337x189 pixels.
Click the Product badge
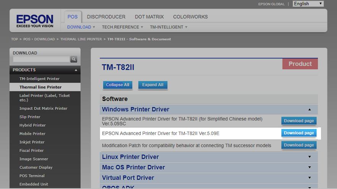point(300,64)
